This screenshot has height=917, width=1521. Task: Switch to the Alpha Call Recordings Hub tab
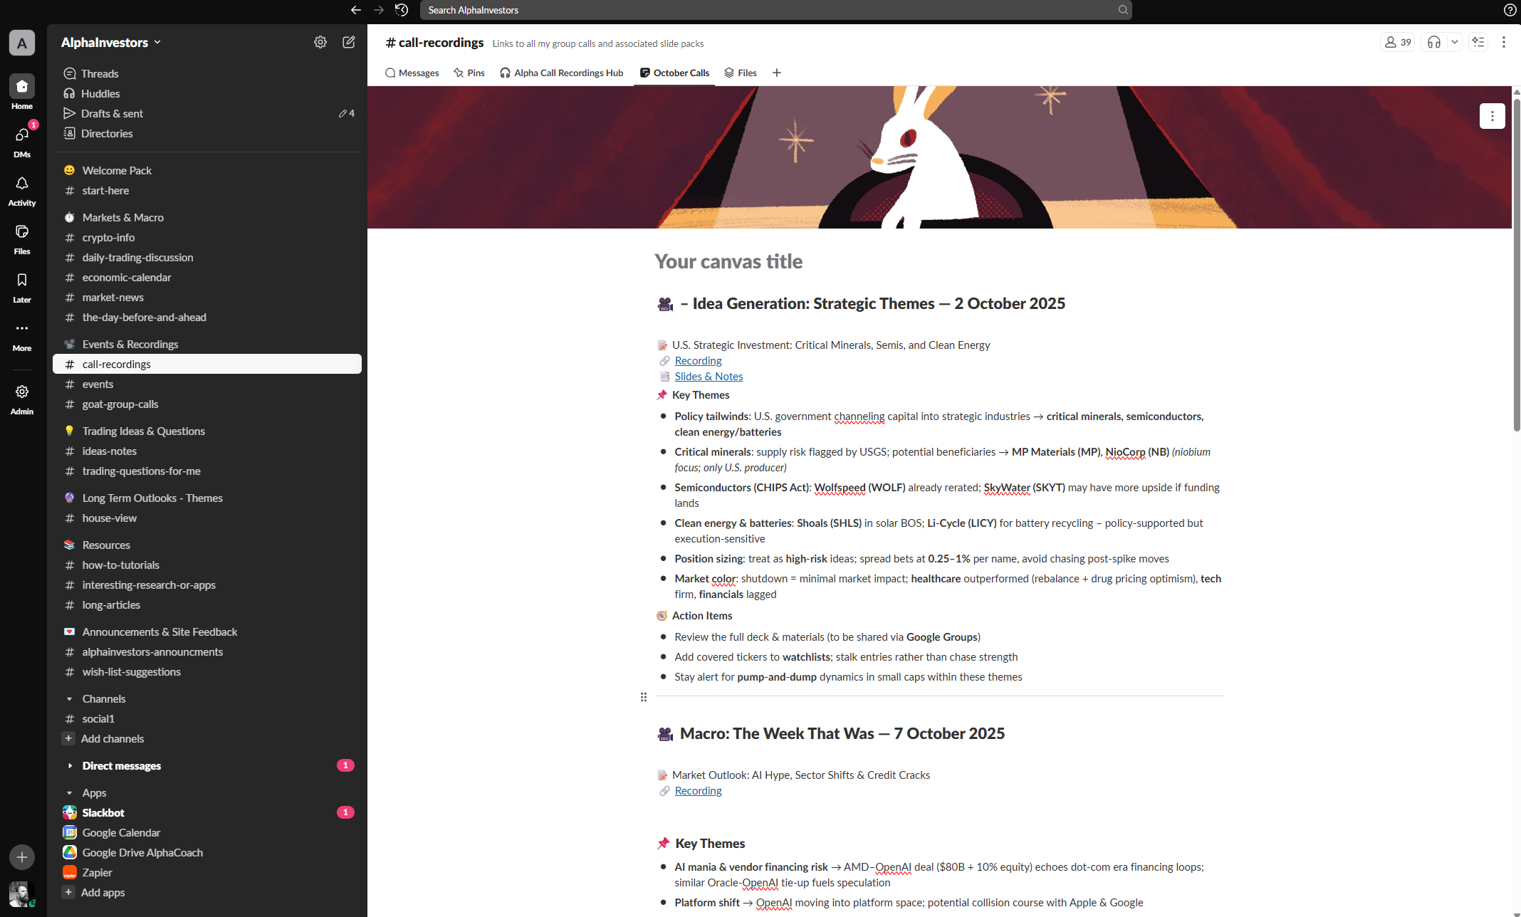tap(561, 73)
